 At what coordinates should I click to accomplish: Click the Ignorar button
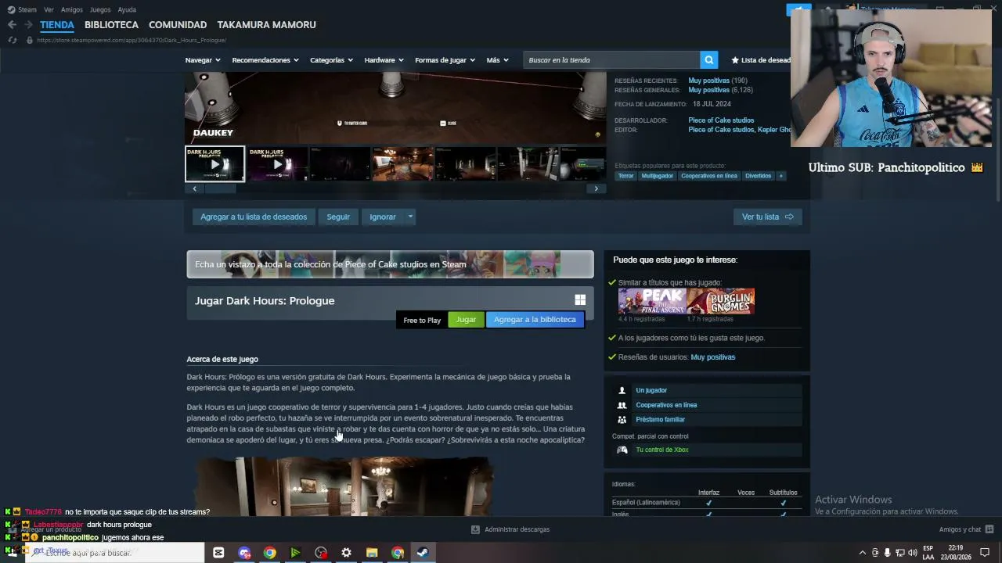coord(383,217)
